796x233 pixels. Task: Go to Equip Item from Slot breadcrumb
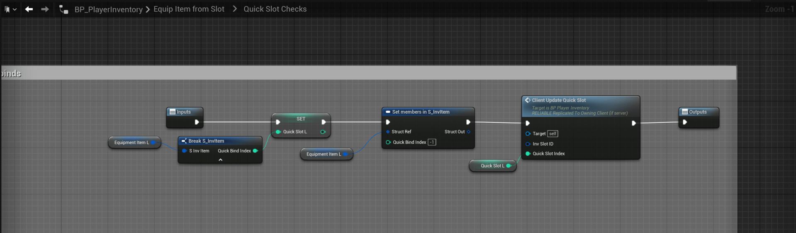click(189, 9)
